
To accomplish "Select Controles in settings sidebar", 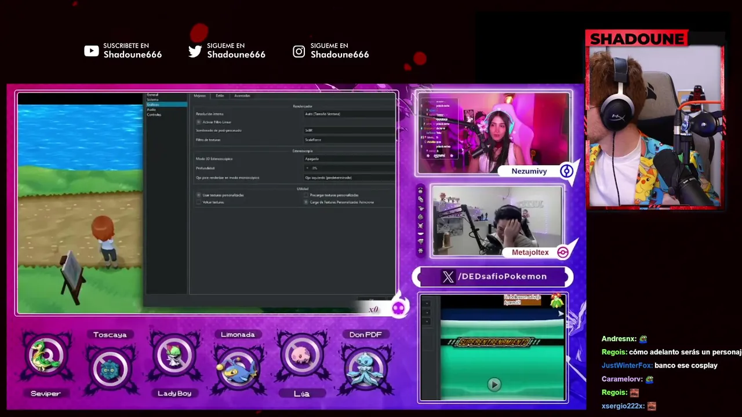I will tap(154, 115).
